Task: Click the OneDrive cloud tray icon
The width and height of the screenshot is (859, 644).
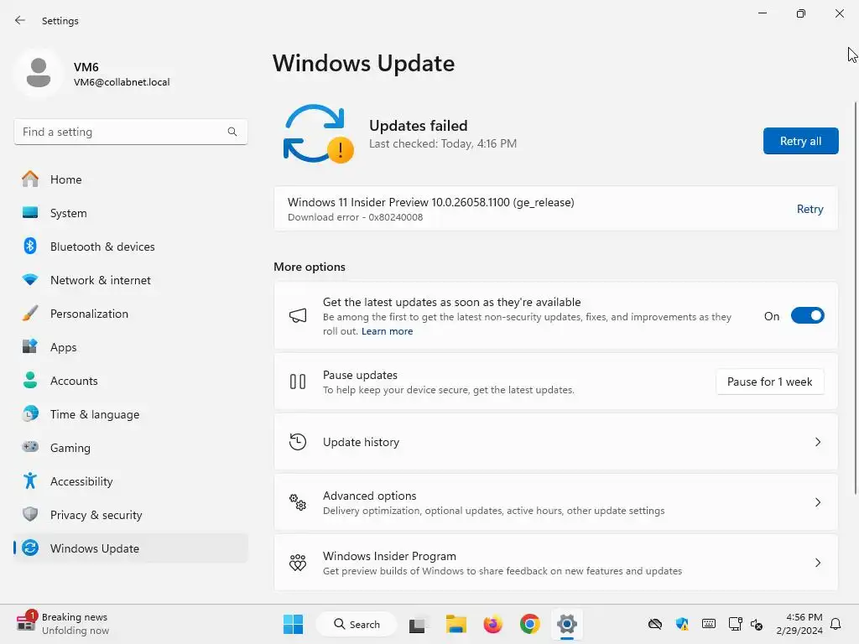Action: (654, 624)
